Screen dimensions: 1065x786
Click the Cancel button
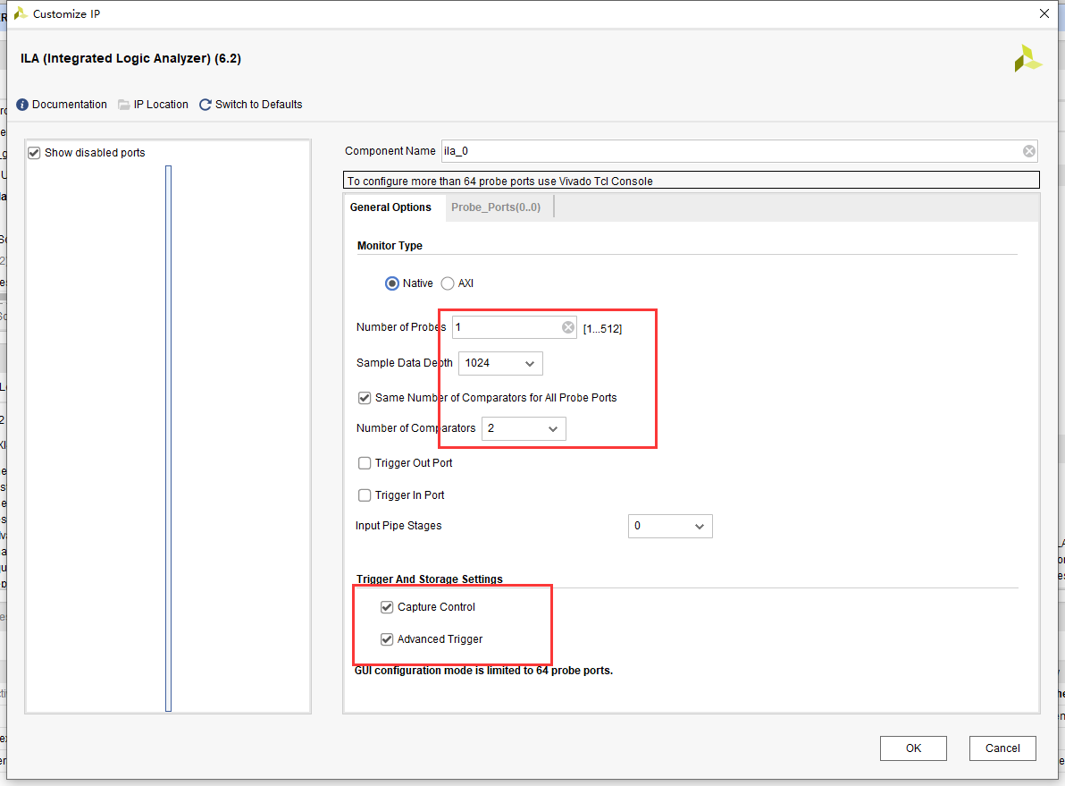[x=1002, y=748]
